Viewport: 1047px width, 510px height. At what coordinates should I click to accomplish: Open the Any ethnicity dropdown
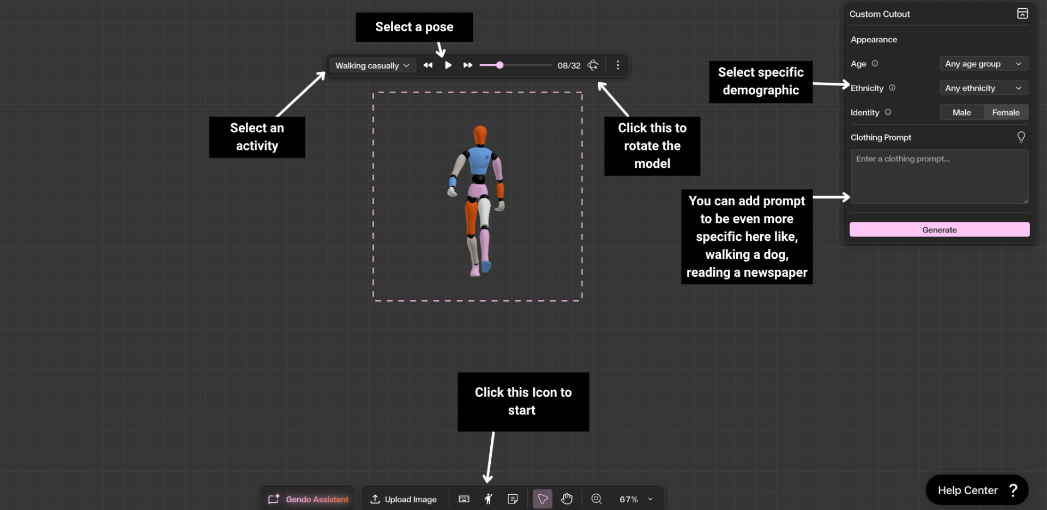[984, 88]
